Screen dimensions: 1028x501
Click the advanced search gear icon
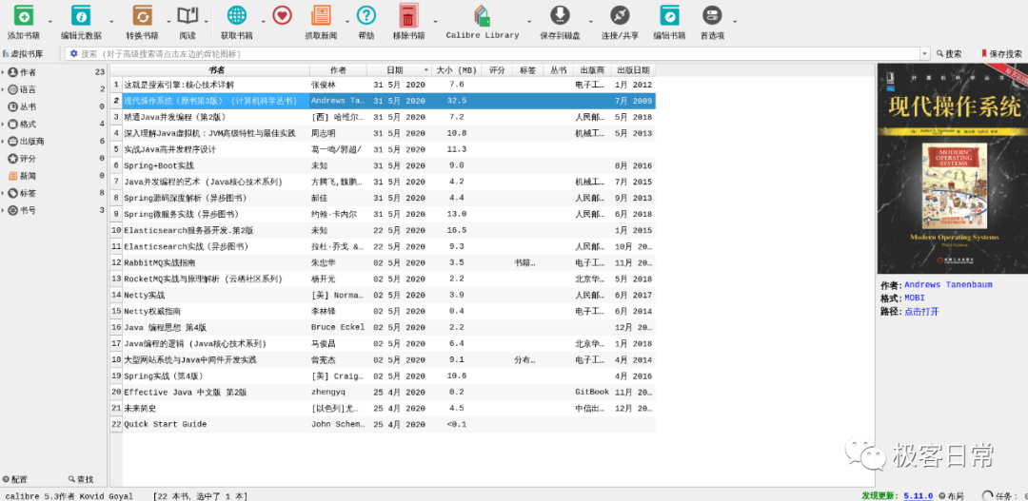point(73,53)
